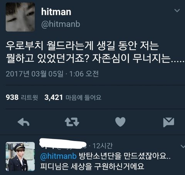Send tweet via direct message icon
185x175 pixels.
(168, 122)
